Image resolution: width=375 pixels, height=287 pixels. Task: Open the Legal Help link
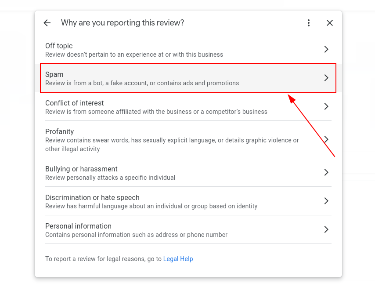[178, 259]
